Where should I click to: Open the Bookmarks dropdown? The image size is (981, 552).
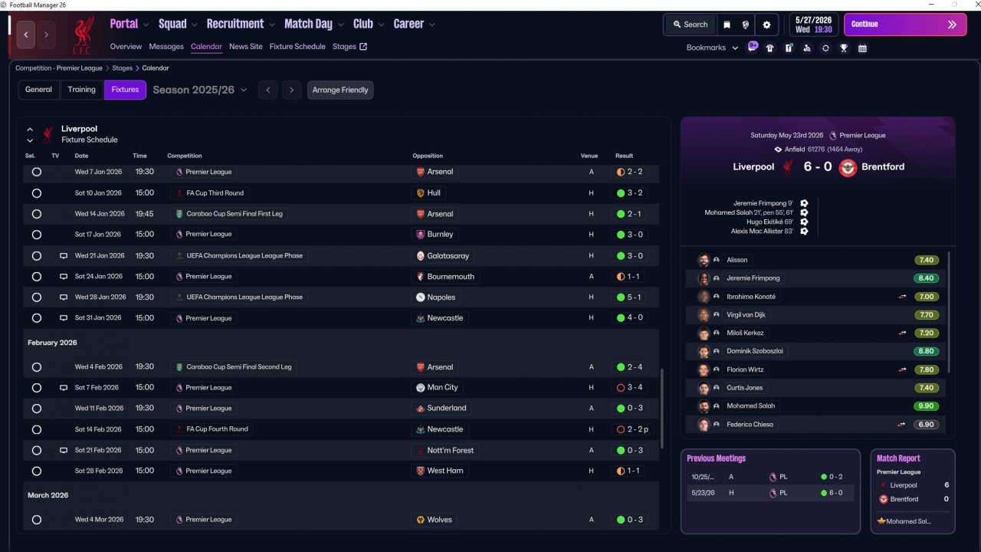712,48
